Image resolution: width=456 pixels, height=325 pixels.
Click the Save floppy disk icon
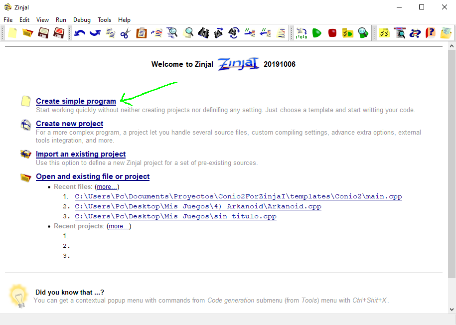click(43, 33)
